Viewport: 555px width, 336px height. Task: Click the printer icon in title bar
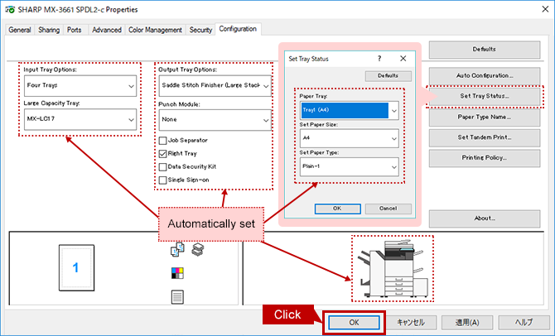pos(10,10)
